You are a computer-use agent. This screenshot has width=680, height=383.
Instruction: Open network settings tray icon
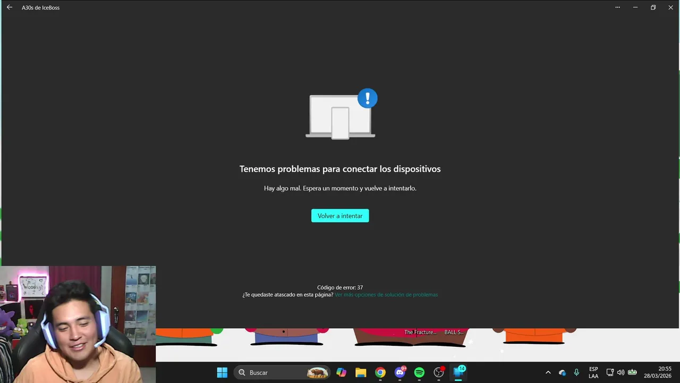610,372
